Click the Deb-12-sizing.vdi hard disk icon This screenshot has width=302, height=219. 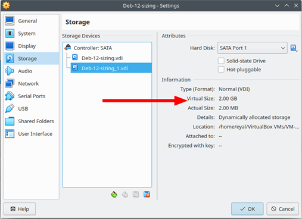75,57
